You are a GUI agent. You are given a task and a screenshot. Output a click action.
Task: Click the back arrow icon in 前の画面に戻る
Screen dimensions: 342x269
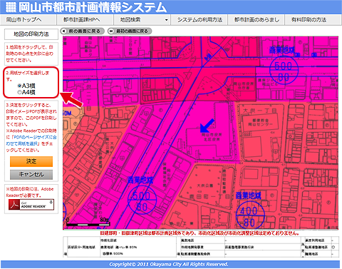tap(64, 31)
